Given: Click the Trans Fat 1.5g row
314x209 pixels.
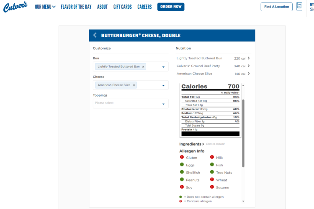Looking at the screenshot, I should 210,105.
